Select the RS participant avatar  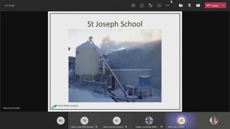click(x=61, y=121)
